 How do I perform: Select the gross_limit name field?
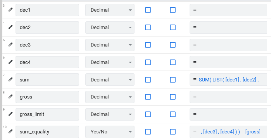[47, 114]
